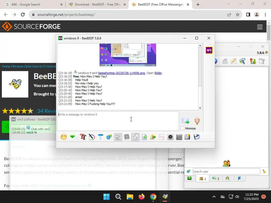Click the gear icon beside Search user
271x203 pixels.
pyautogui.click(x=188, y=171)
